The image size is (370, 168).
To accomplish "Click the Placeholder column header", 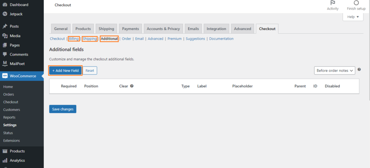I will (242, 86).
